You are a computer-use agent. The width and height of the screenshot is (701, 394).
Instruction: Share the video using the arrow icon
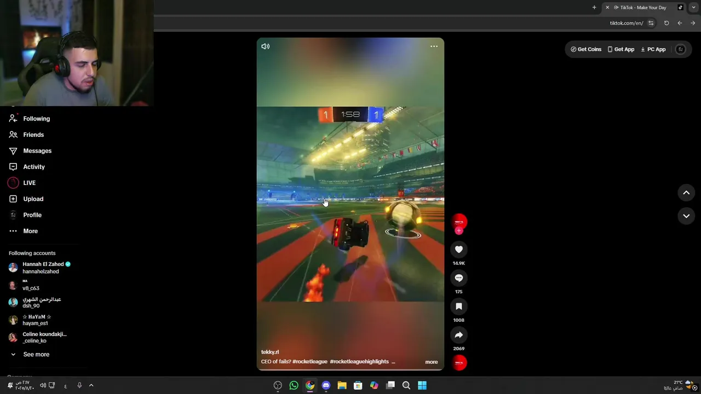(x=459, y=335)
